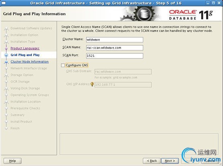This screenshot has height=166, width=223.
Task: Click the OCR Storage step
Action: point(20,81)
